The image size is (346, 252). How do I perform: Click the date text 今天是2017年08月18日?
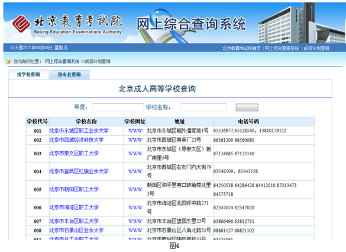[31, 47]
